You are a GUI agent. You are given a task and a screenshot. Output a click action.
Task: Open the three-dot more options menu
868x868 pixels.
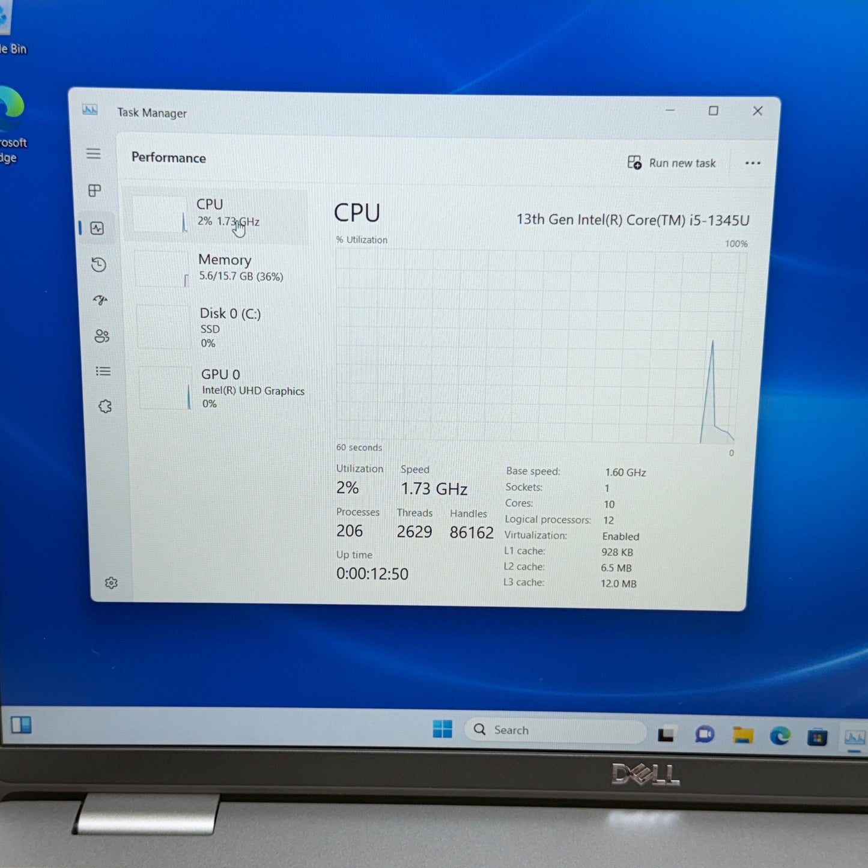pos(753,163)
